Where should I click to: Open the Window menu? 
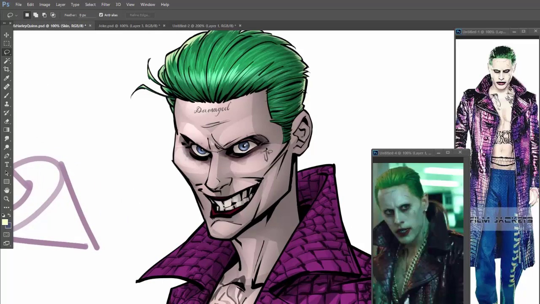point(148,5)
